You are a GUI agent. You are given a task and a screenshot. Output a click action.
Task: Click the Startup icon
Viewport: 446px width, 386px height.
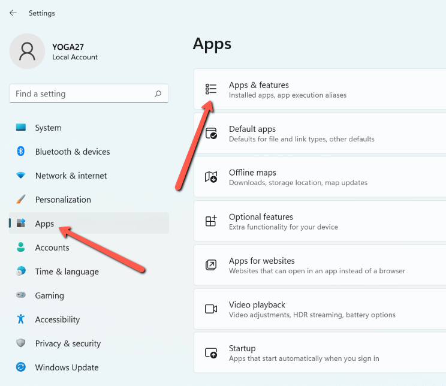click(211, 352)
